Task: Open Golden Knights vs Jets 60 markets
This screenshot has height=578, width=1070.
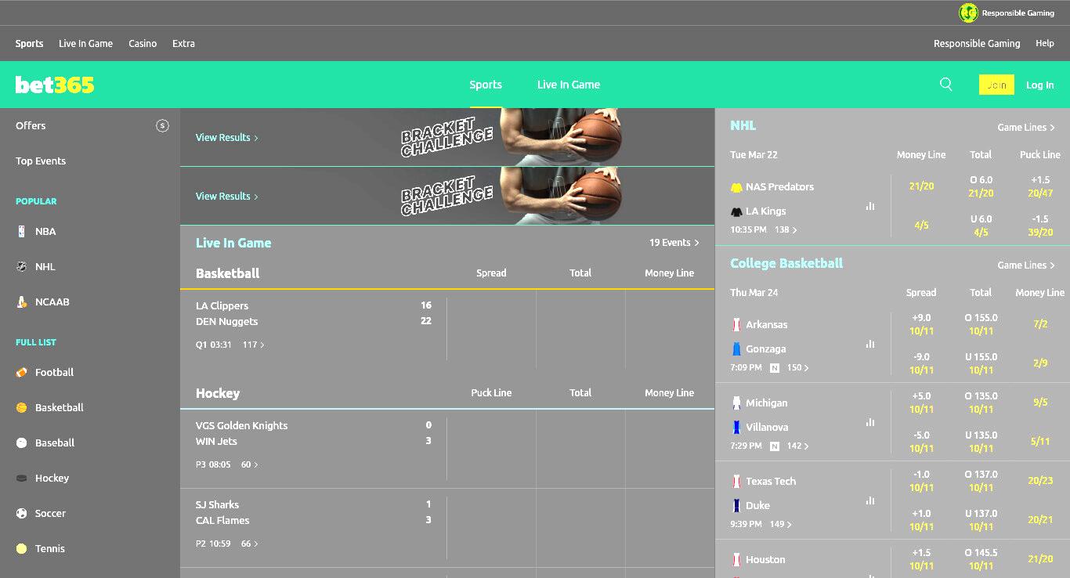Action: click(250, 464)
